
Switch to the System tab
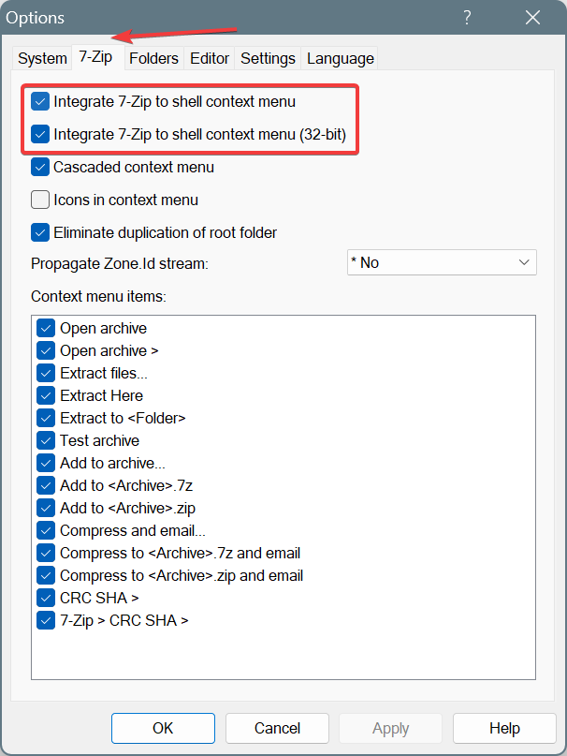(x=41, y=58)
